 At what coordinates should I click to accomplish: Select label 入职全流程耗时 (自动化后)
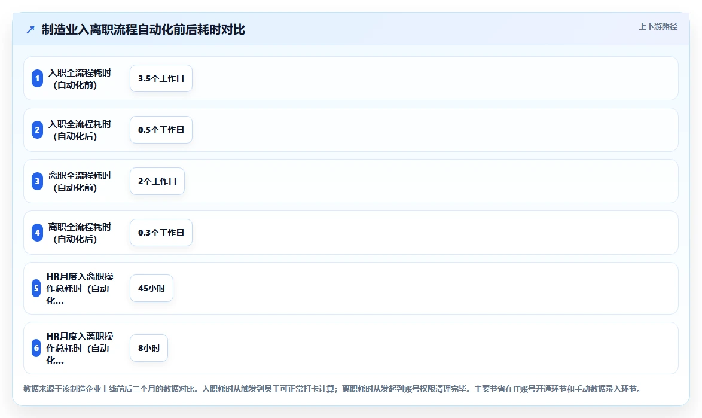click(80, 130)
